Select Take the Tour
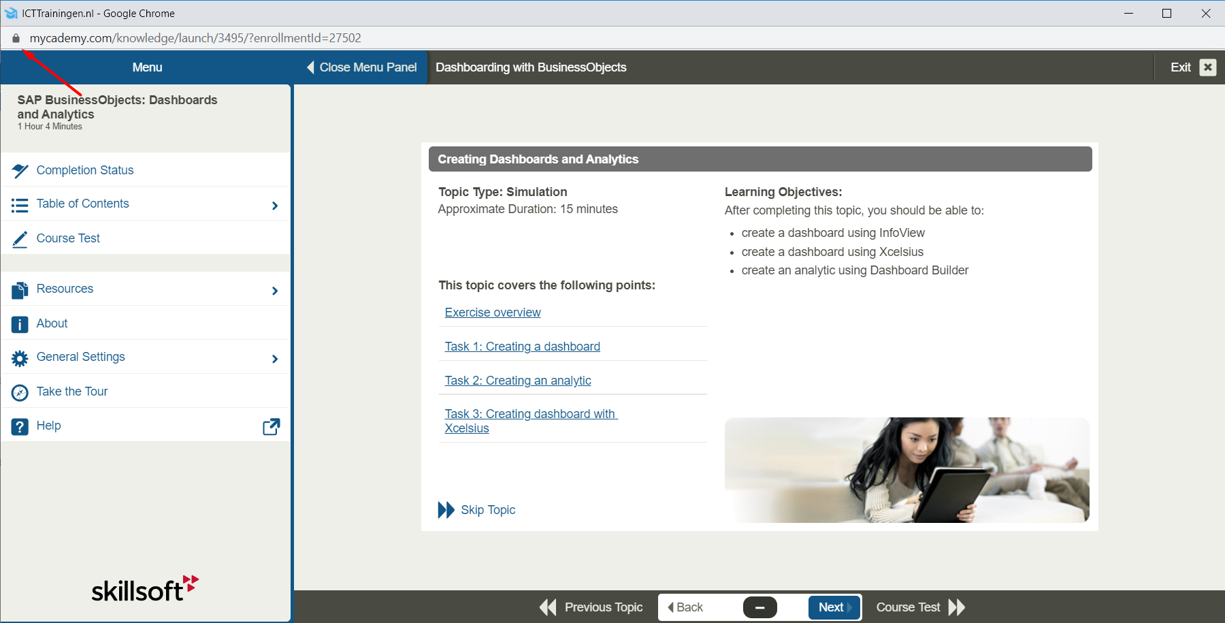Viewport: 1225px width, 623px height. coord(146,392)
